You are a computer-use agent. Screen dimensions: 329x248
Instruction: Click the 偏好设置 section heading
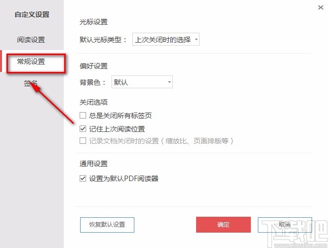click(94, 66)
